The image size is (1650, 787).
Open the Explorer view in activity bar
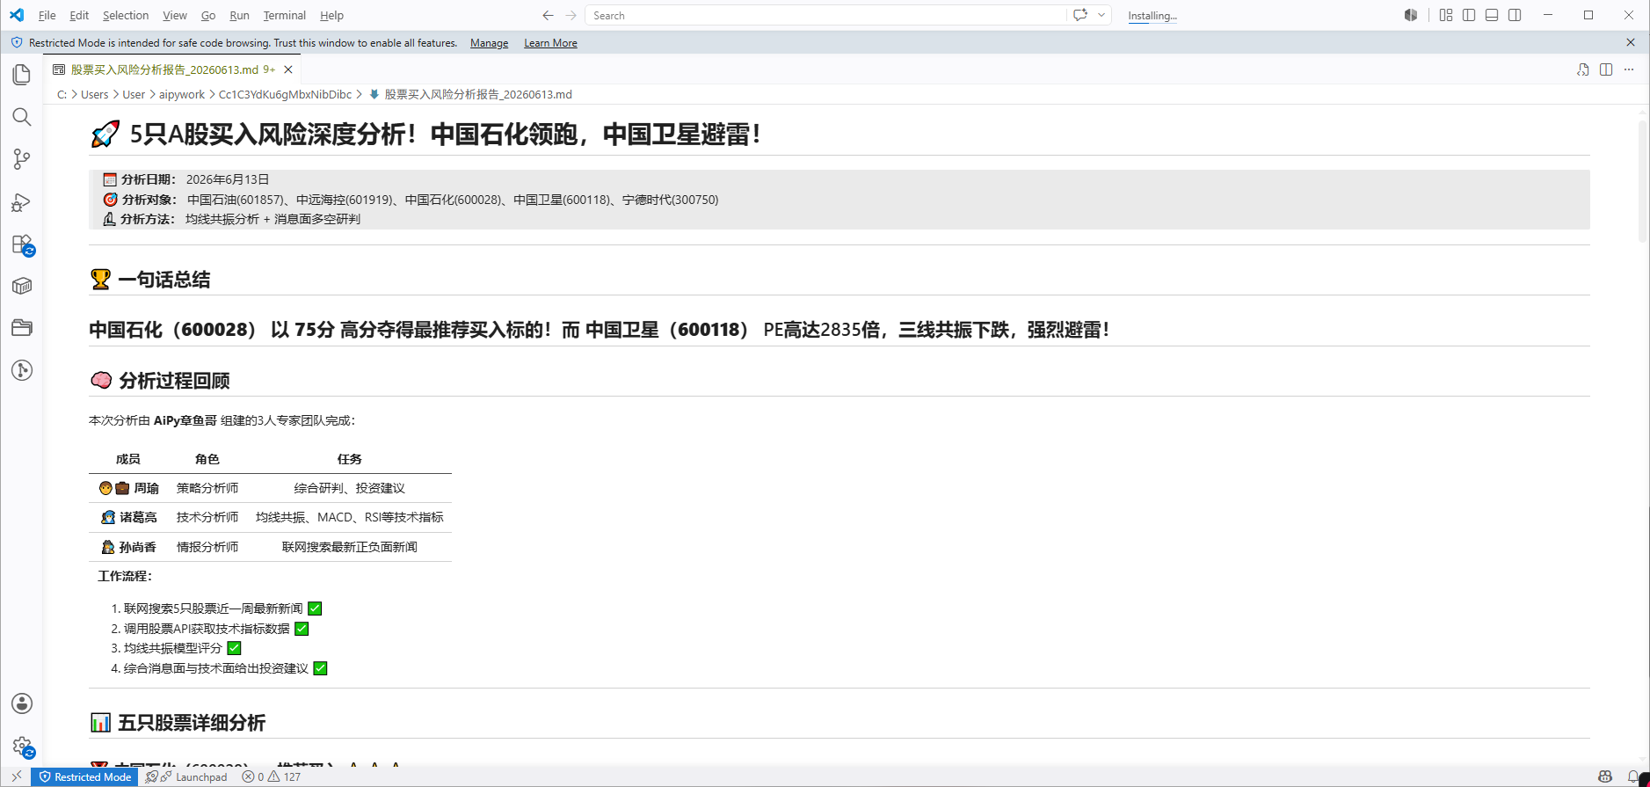[22, 75]
